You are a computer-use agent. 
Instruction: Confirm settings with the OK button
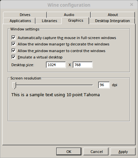point(69,152)
